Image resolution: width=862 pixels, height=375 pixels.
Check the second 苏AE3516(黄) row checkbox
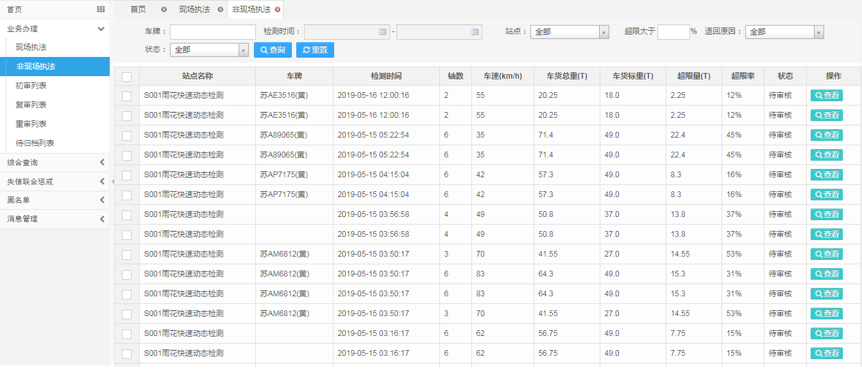pos(126,116)
